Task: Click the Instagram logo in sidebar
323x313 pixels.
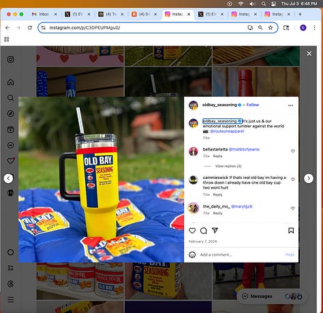Action: (10, 59)
